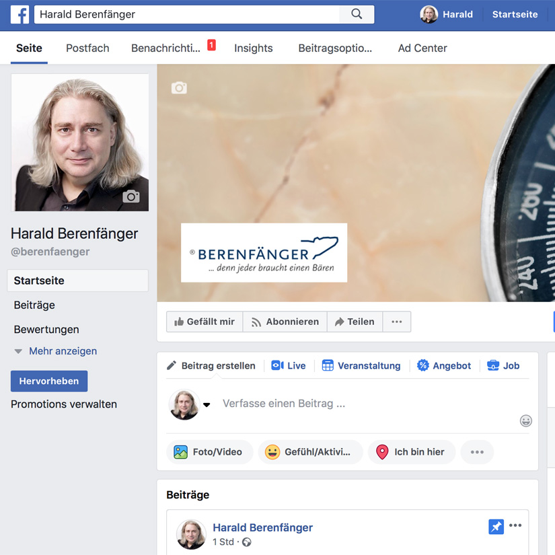Image resolution: width=555 pixels, height=555 pixels.
Task: Create an Angebot offer
Action: [444, 366]
